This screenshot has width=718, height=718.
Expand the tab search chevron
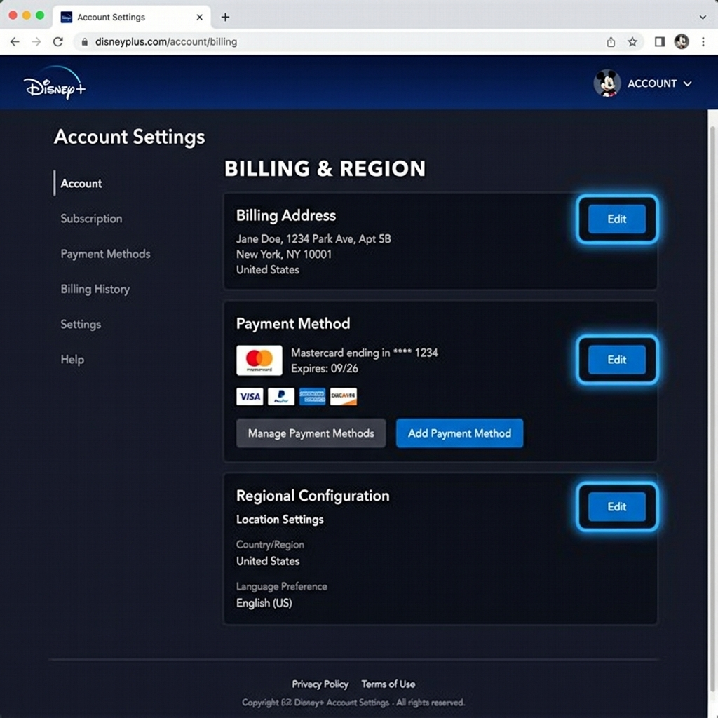coord(703,18)
